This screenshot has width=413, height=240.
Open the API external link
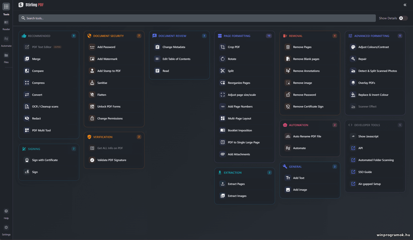(360, 148)
